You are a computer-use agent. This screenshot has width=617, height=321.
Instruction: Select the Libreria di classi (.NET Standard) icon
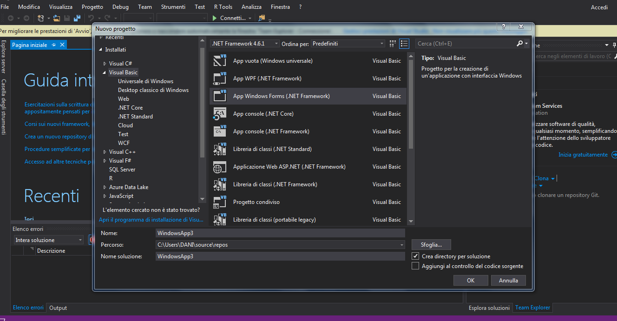pyautogui.click(x=219, y=149)
